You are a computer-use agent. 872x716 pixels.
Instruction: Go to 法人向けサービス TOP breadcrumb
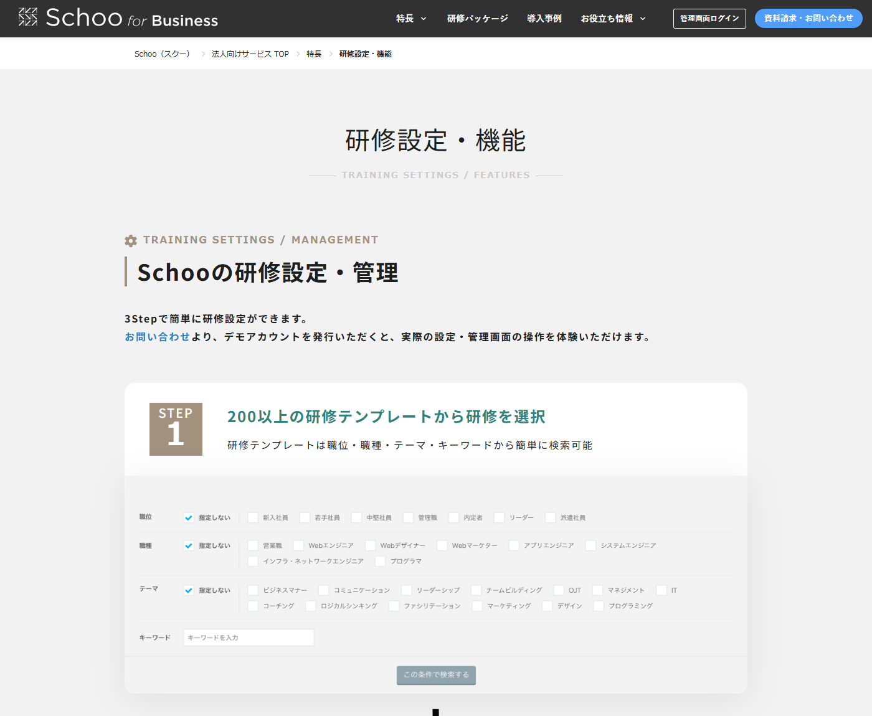tap(250, 54)
